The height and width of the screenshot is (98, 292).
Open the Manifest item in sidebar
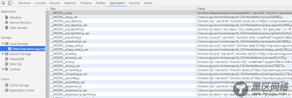tap(15, 17)
